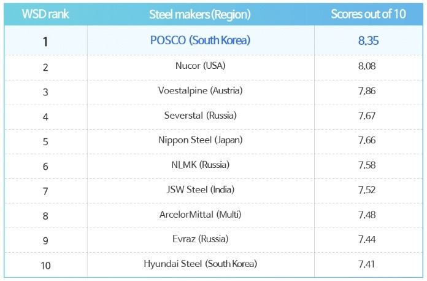Click the Evraz (Russia) row
Viewport: 427px width, 281px height.
pyautogui.click(x=201, y=239)
